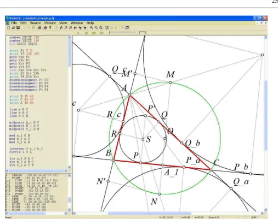Click the animation progress slider track

122,33
